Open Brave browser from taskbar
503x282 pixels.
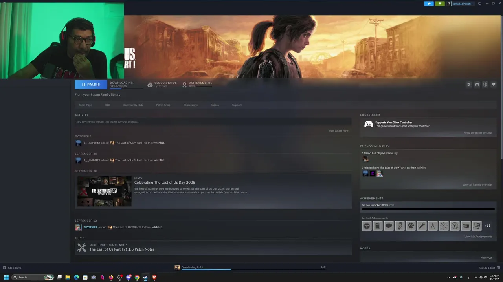[x=154, y=277]
